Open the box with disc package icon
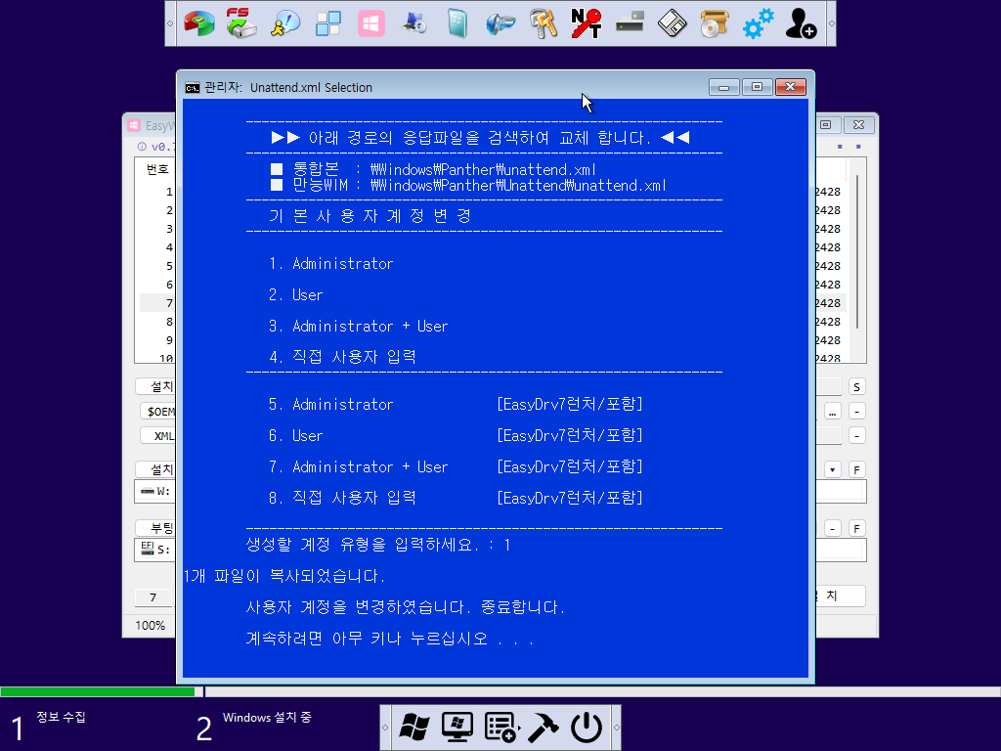This screenshot has height=751, width=1001. click(715, 23)
